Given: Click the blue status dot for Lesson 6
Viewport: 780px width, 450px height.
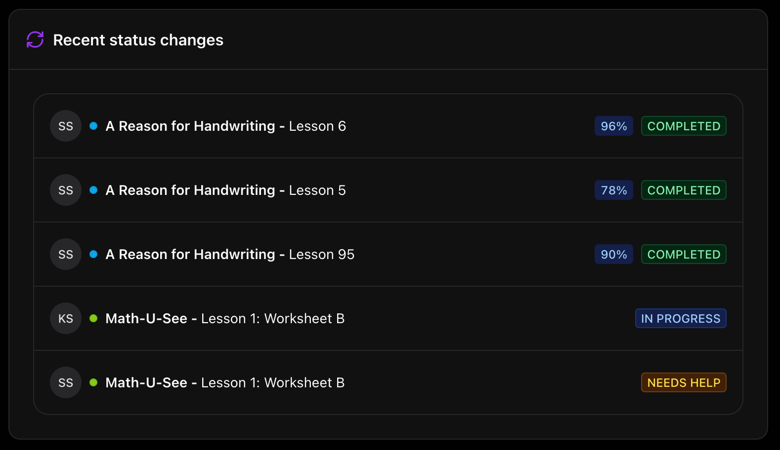Looking at the screenshot, I should pyautogui.click(x=93, y=126).
